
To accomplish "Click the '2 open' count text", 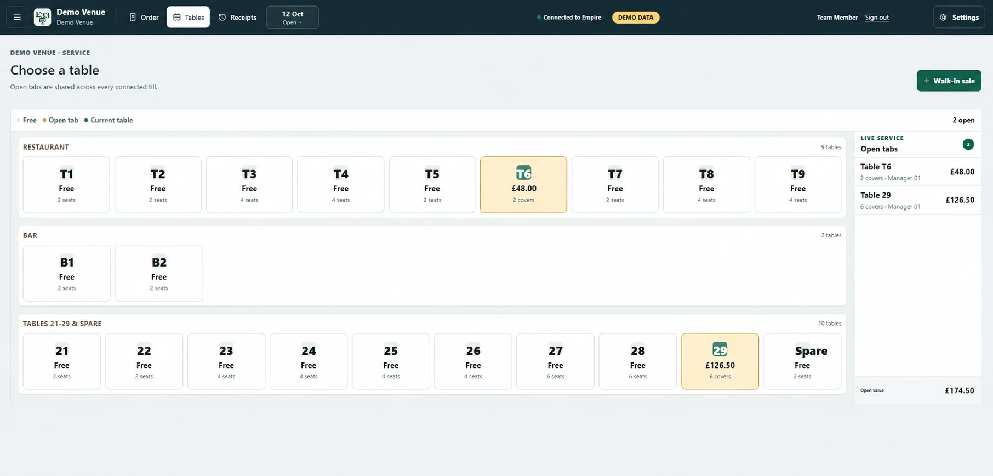I will click(963, 120).
